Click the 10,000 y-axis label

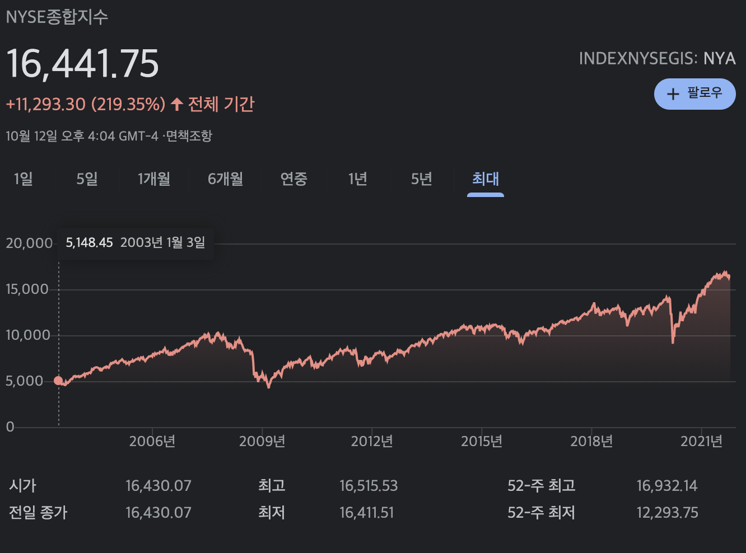pyautogui.click(x=28, y=335)
